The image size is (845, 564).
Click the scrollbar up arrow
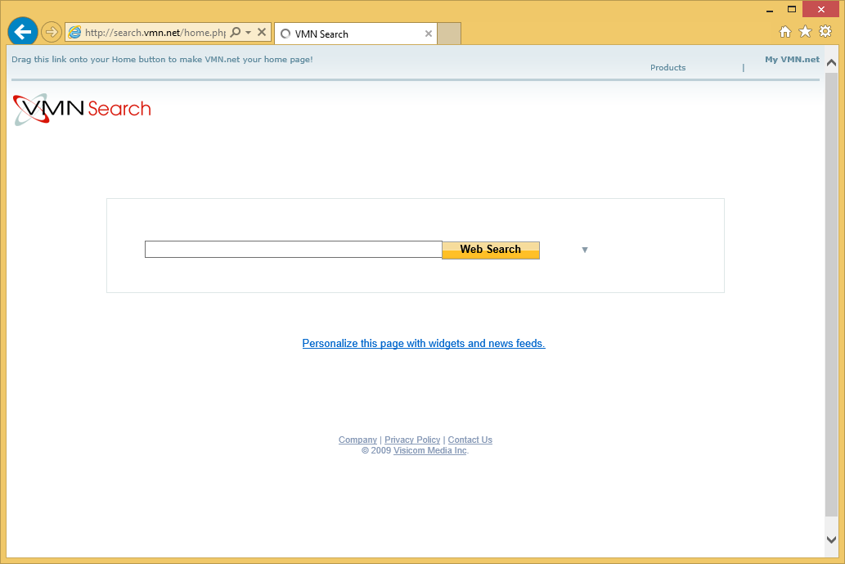832,62
